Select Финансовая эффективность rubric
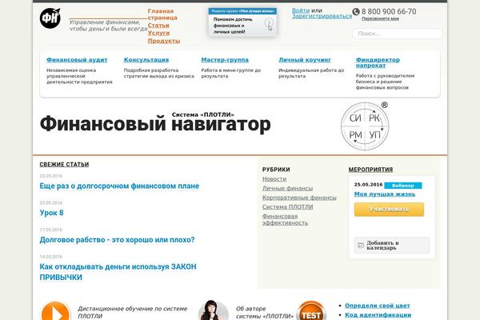This screenshot has height=320, width=480. point(285,219)
